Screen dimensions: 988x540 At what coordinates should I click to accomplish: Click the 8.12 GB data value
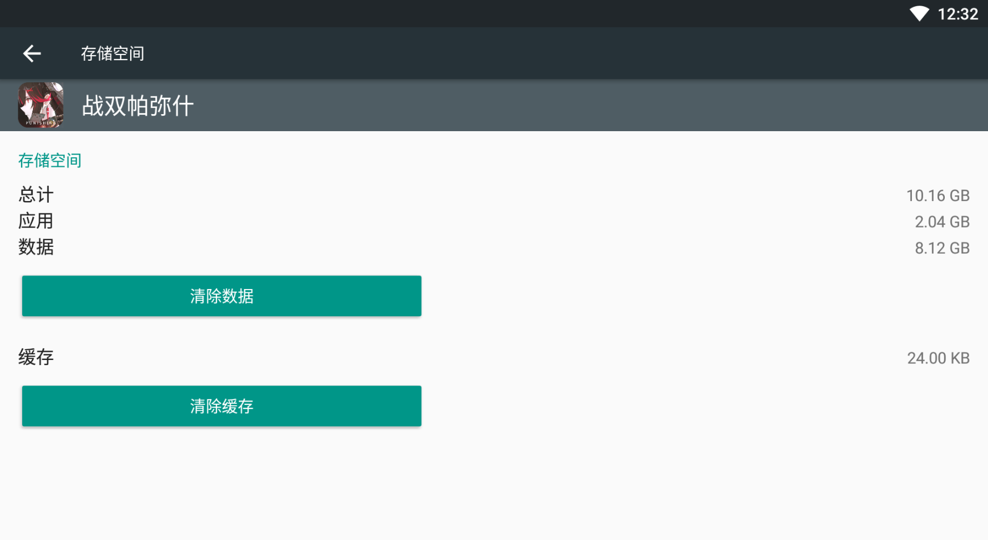click(942, 248)
